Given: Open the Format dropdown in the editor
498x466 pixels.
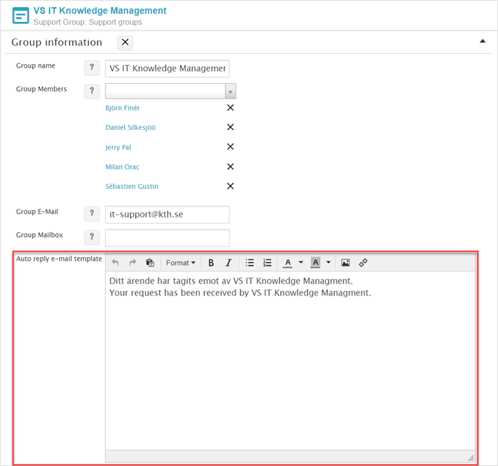Looking at the screenshot, I should pyautogui.click(x=181, y=263).
